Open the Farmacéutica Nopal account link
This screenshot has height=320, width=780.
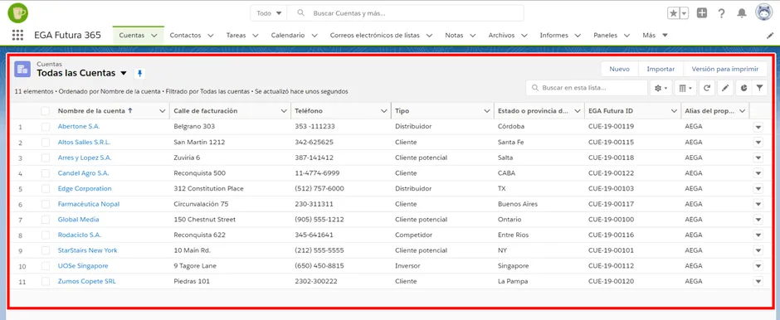89,204
